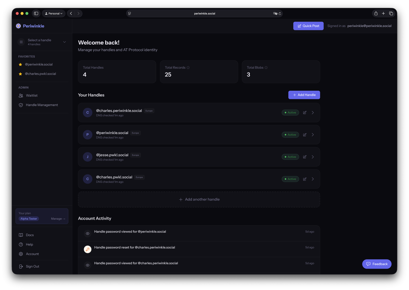The width and height of the screenshot is (409, 290).
Task: Toggle the Safari sidebar
Action: 36,14
